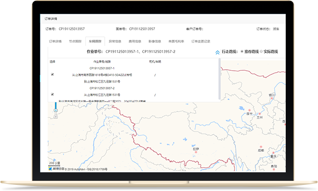Viewport: 318px width, 191px height.
Task: Click the 银川 city marker on the map
Action: [x=272, y=98]
